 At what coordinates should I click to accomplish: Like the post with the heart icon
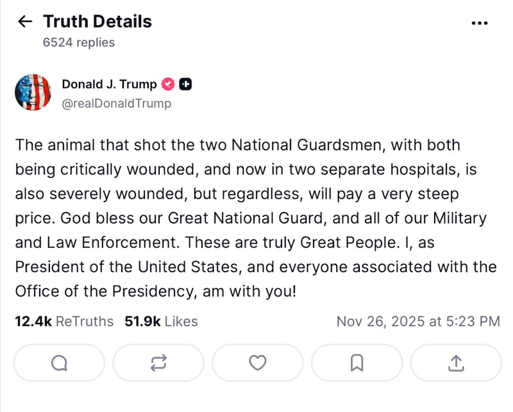pos(258,363)
